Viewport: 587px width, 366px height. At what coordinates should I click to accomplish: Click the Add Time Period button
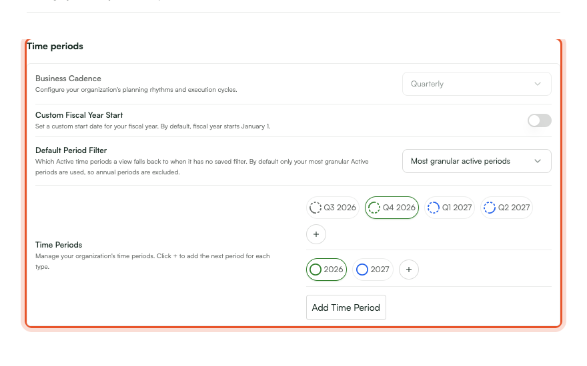point(346,307)
